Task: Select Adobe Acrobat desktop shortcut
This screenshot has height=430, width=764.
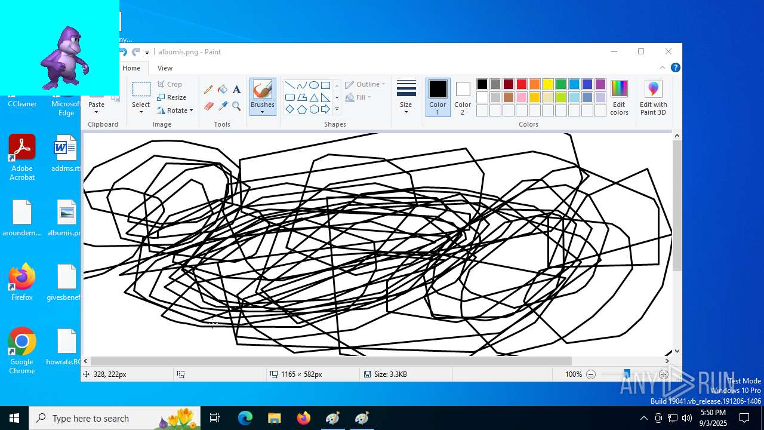Action: [22, 157]
